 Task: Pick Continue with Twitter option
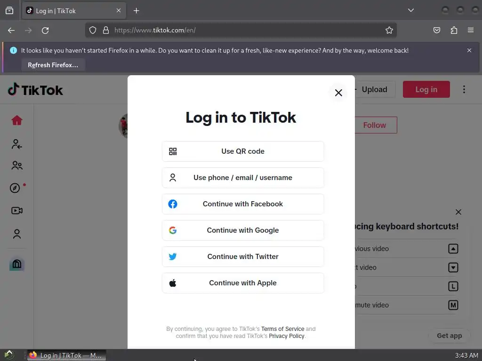tap(242, 257)
